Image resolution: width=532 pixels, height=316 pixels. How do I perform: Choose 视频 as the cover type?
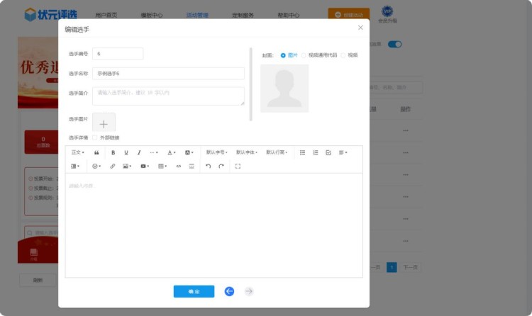(x=343, y=55)
